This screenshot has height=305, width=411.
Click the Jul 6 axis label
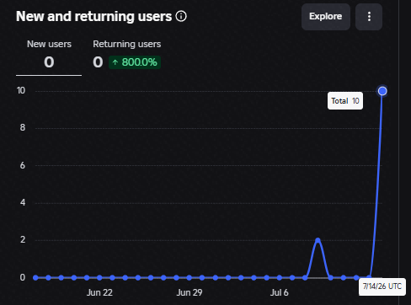(x=280, y=292)
